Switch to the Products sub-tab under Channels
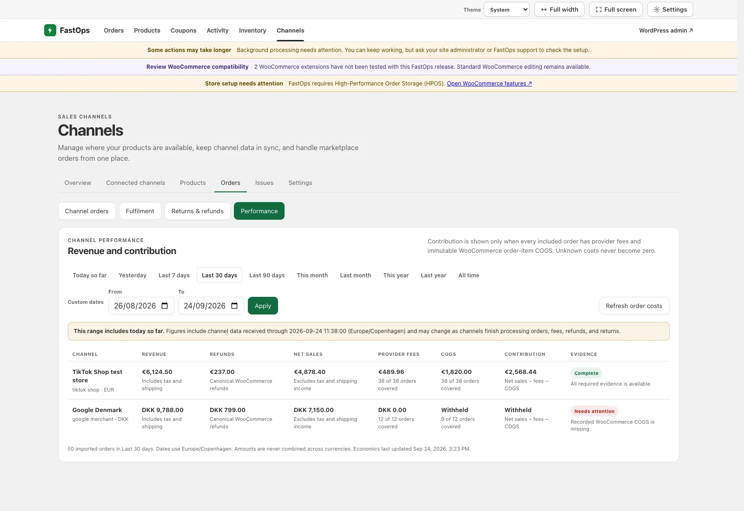This screenshot has height=511, width=744. tap(193, 183)
